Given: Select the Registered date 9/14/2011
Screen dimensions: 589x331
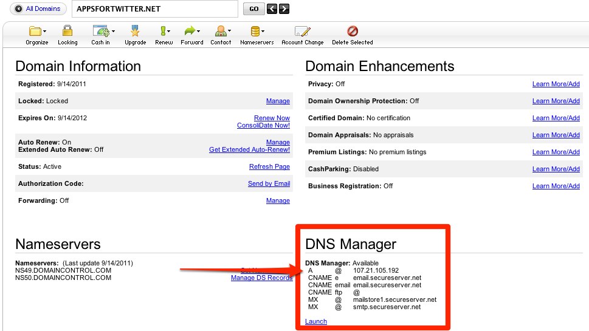Looking at the screenshot, I should click(71, 84).
